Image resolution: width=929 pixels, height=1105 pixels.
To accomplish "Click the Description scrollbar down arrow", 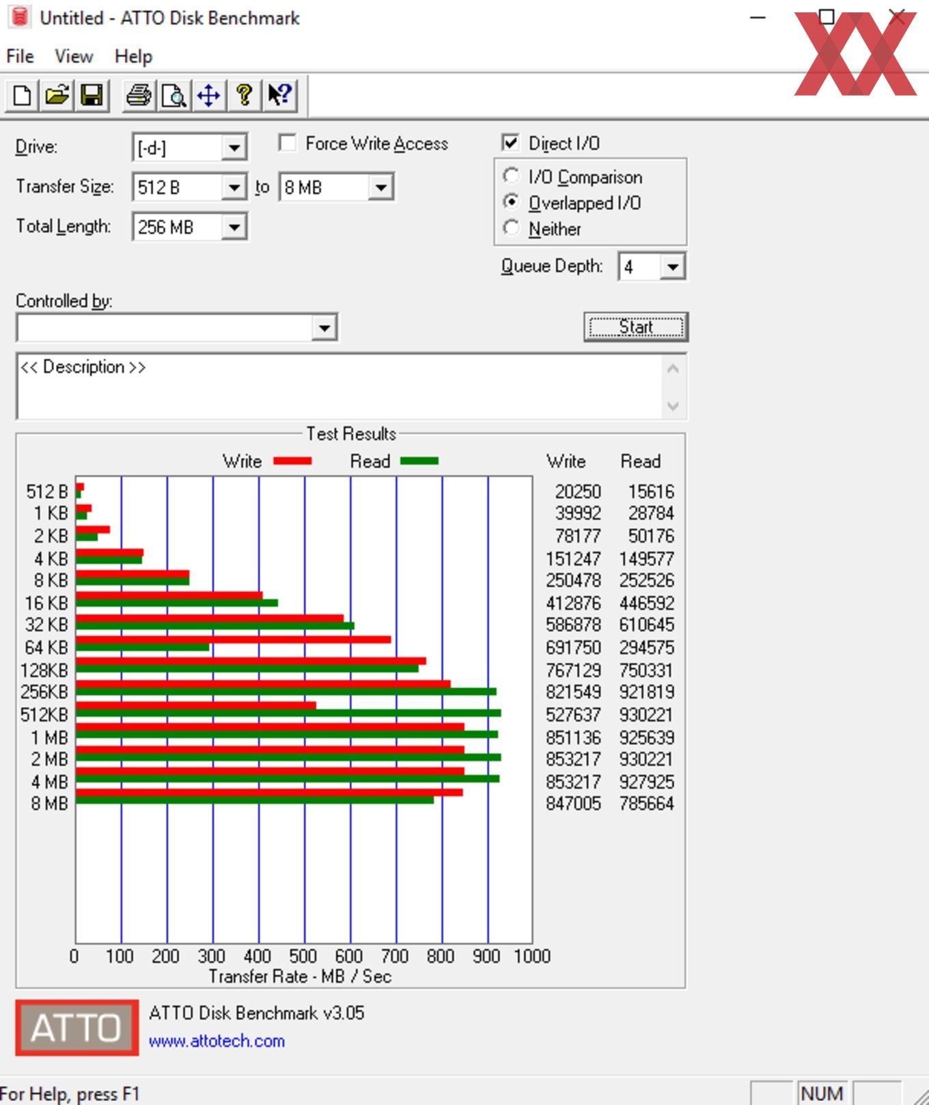I will coord(673,406).
